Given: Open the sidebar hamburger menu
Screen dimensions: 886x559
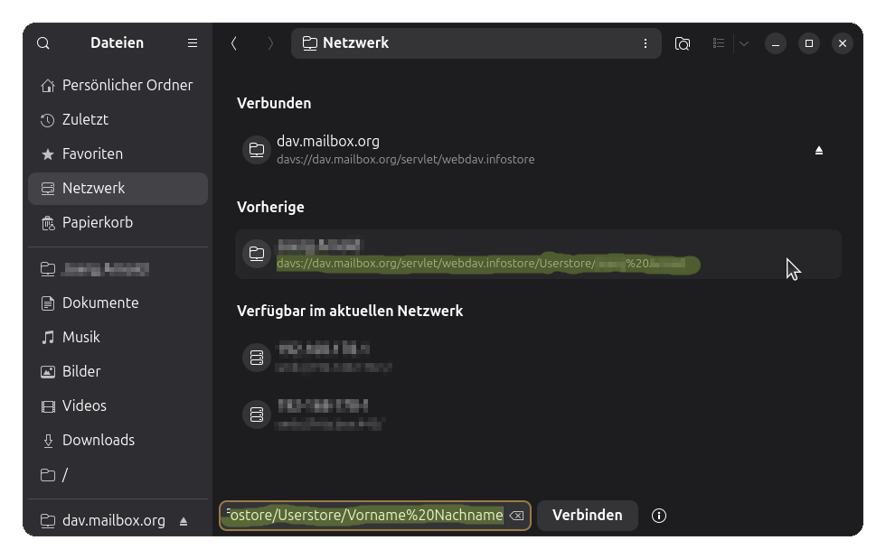Looking at the screenshot, I should tap(193, 43).
